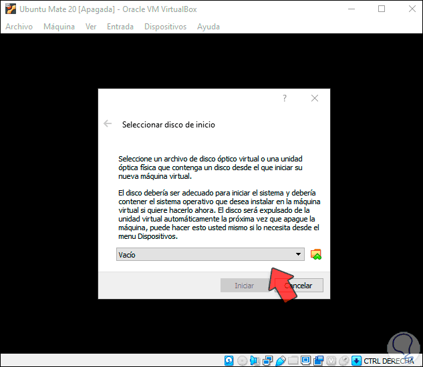
Task: Click the display status icon
Action: coord(306,360)
